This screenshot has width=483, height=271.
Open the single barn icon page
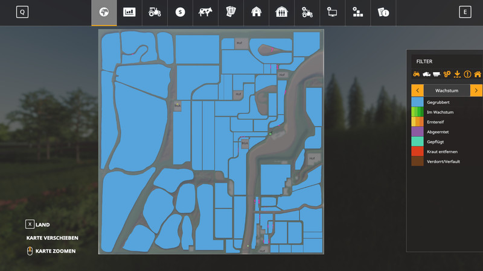pyautogui.click(x=256, y=13)
